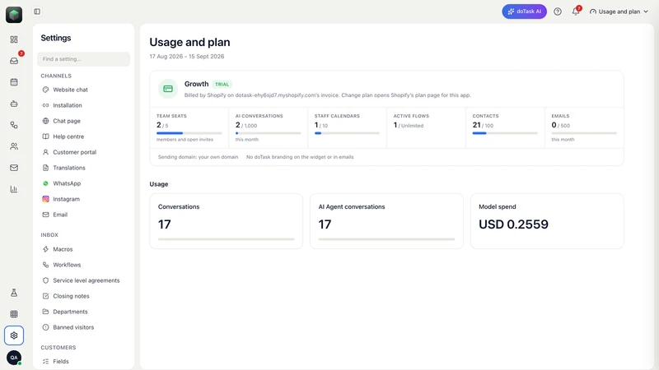Open Customer portal settings
This screenshot has width=659, height=370.
[x=84, y=152]
